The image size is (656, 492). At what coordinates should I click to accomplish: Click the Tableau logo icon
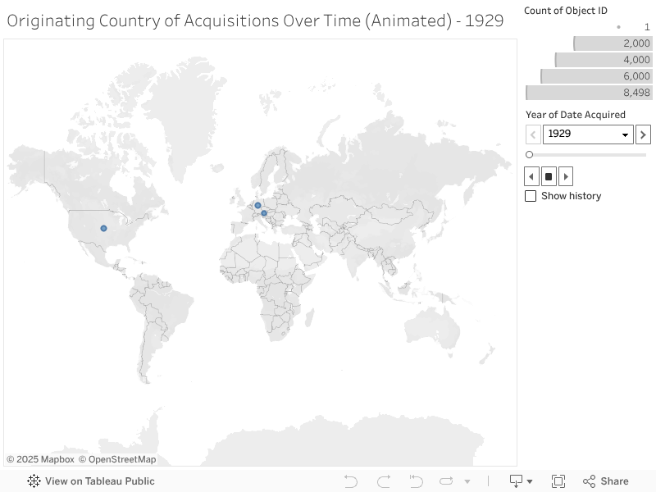click(x=34, y=481)
